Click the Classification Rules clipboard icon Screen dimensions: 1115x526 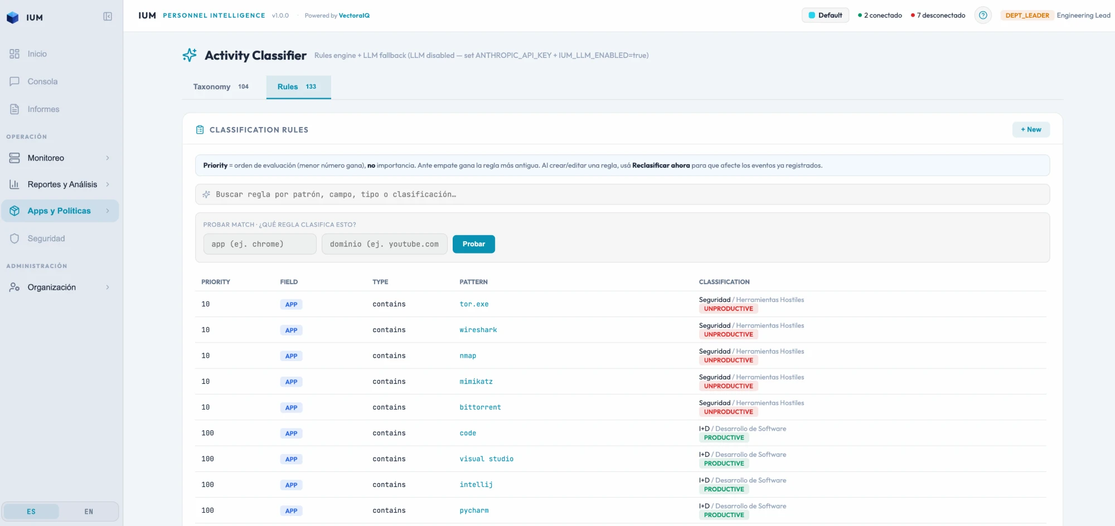[x=200, y=130]
